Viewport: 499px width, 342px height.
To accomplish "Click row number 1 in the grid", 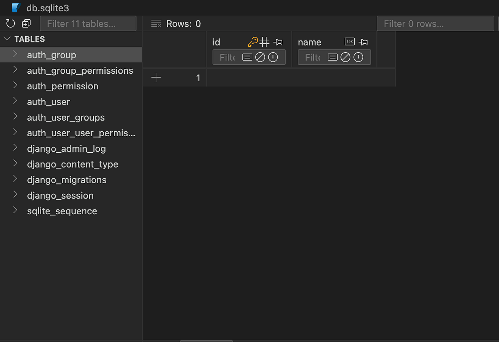I will [x=198, y=78].
